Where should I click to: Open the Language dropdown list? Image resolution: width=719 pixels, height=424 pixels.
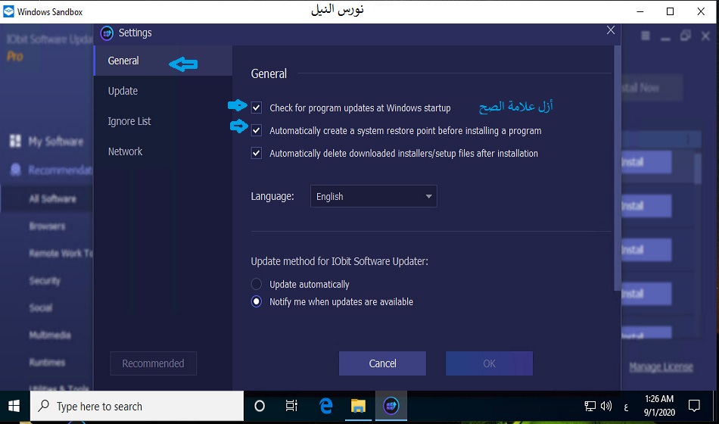pyautogui.click(x=373, y=197)
